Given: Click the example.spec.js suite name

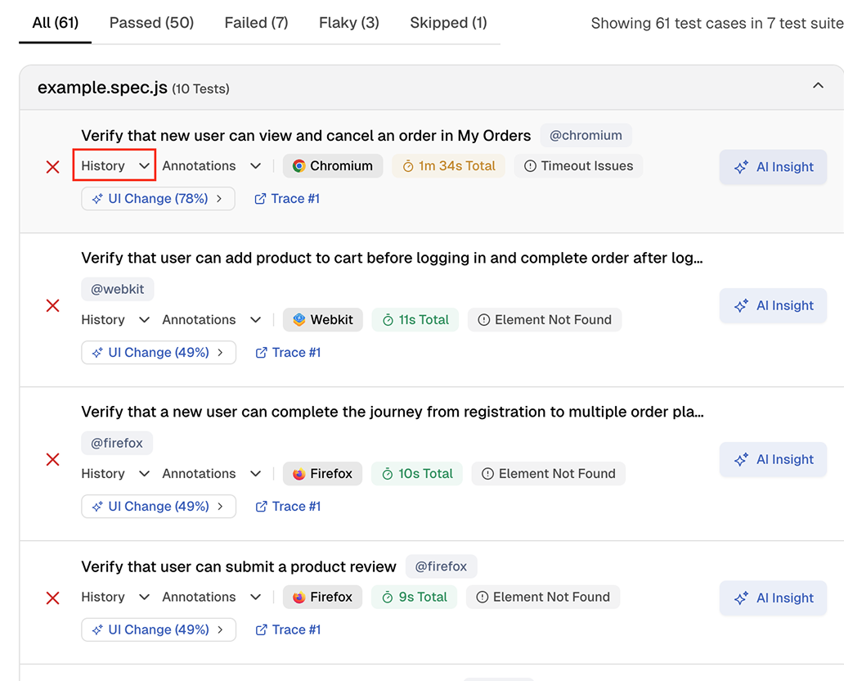Looking at the screenshot, I should [102, 88].
